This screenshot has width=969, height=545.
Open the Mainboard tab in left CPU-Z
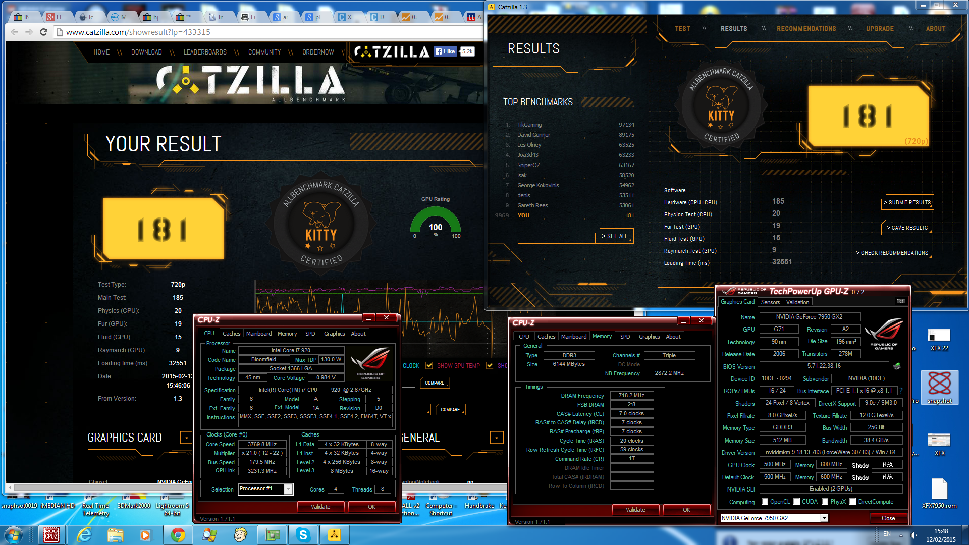[259, 334]
